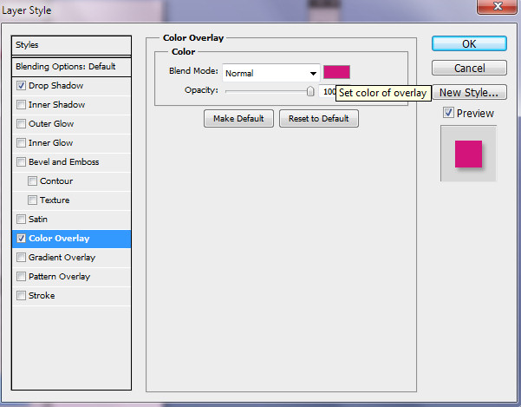
Task: Enable the Stroke checkbox
Action: point(21,296)
